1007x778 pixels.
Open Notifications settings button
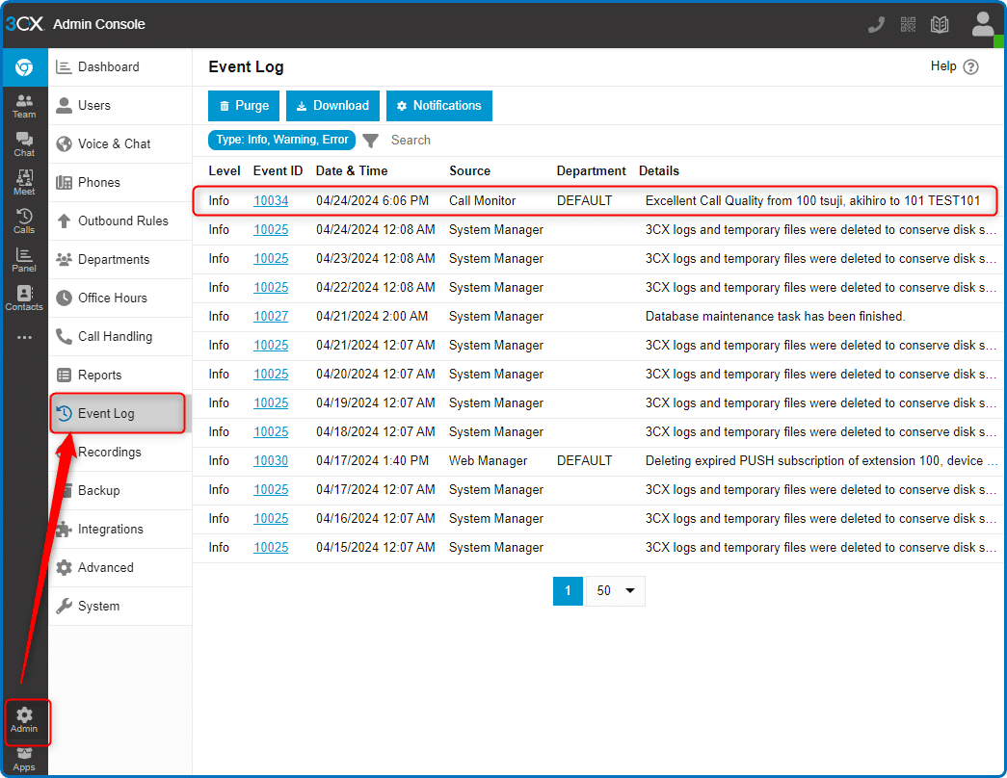pos(439,106)
